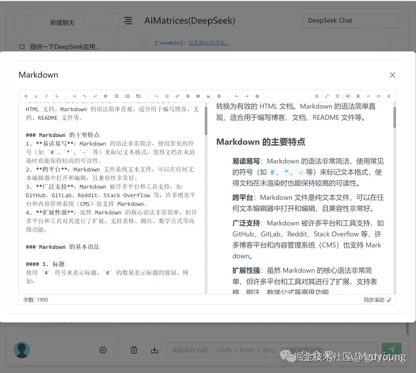The height and width of the screenshot is (373, 416).
Task: Open the math formula insert menu
Action: click(219, 96)
